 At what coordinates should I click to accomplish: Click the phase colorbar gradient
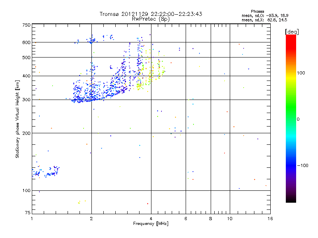(291, 118)
